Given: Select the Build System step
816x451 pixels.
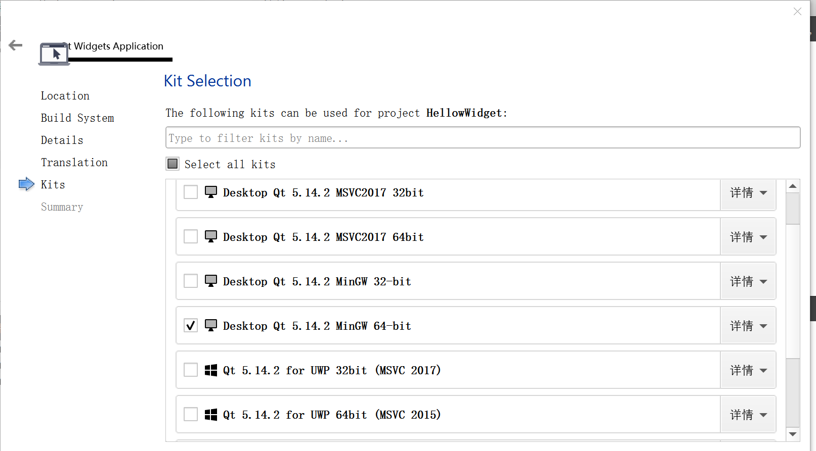Looking at the screenshot, I should [77, 118].
